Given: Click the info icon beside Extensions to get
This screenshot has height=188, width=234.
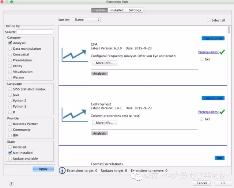Looking at the screenshot, I should point(62,170).
